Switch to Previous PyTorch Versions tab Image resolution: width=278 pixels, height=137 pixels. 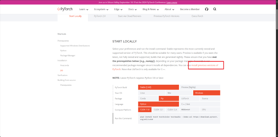tap(166, 16)
